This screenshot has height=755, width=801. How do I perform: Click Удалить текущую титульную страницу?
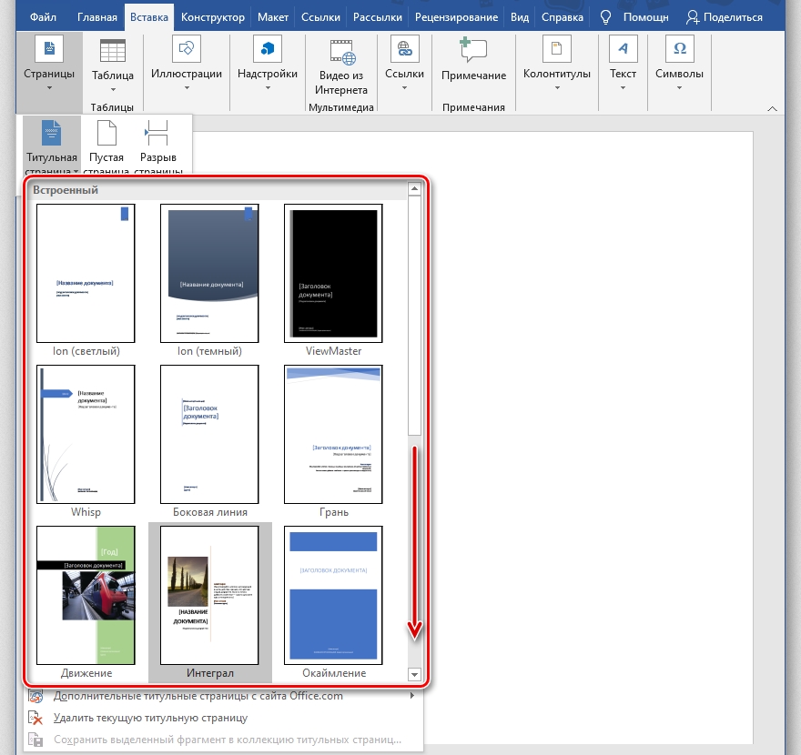(150, 718)
